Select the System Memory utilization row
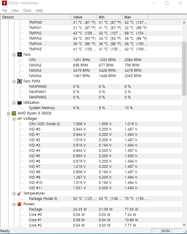 pos(42,108)
